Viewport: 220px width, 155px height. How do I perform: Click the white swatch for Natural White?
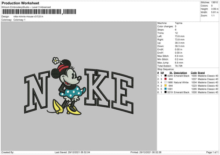click(166, 82)
